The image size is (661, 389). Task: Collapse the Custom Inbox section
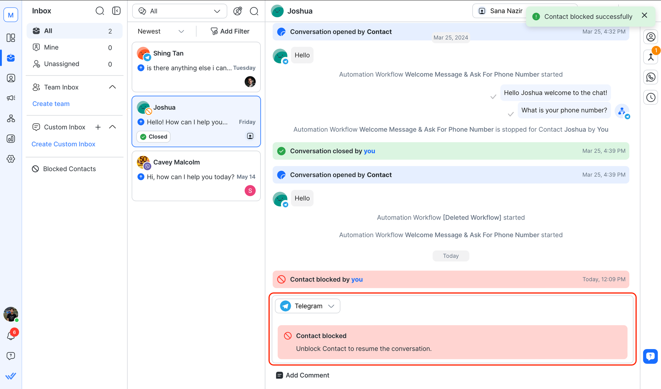[112, 127]
